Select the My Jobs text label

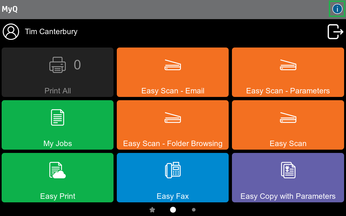(x=58, y=144)
